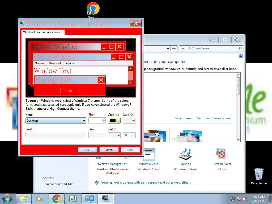Decrease item Size with spinner down arrow
Viewport: 272px width, 204px height.
(x=104, y=122)
